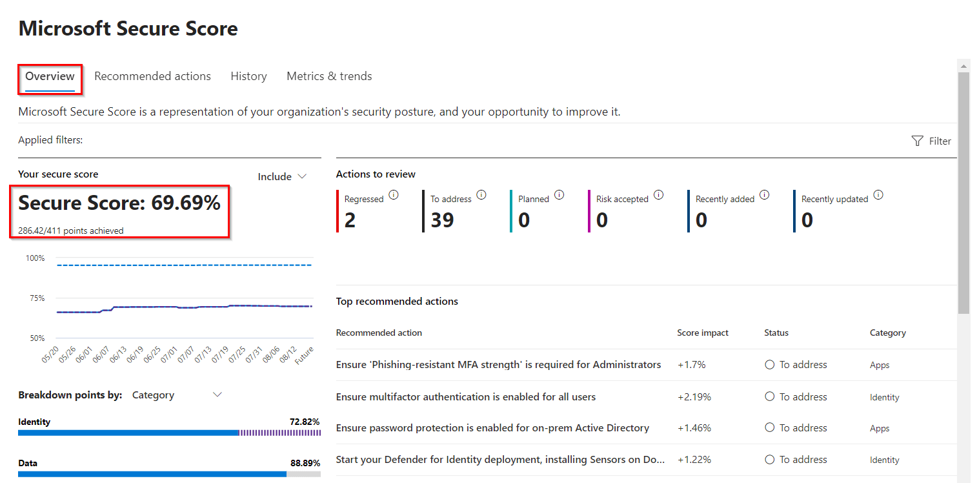Click the info icon next to To address
Viewport: 977px width, 483px height.
481,194
